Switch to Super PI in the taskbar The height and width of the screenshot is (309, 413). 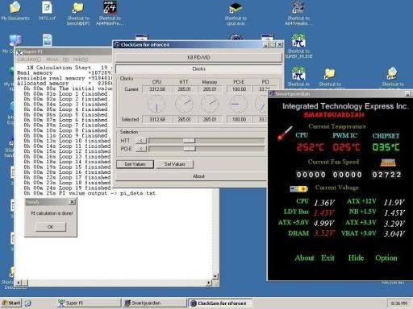[90, 303]
